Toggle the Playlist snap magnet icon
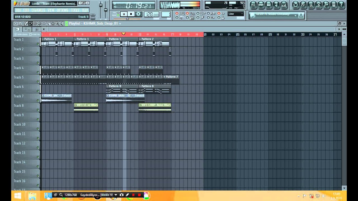The height and width of the screenshot is (201, 358). point(20,24)
